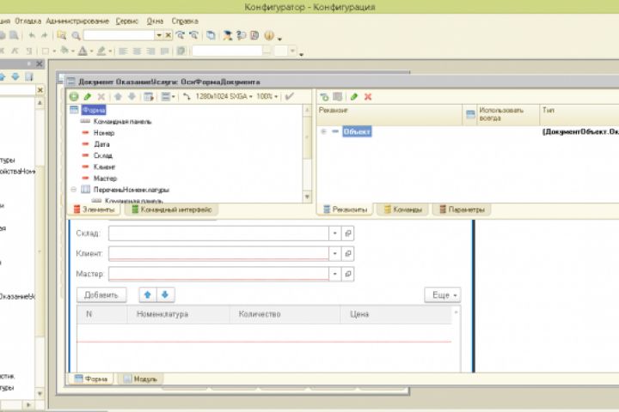
Task: Move the element down in elements toolbar
Action: pos(132,97)
